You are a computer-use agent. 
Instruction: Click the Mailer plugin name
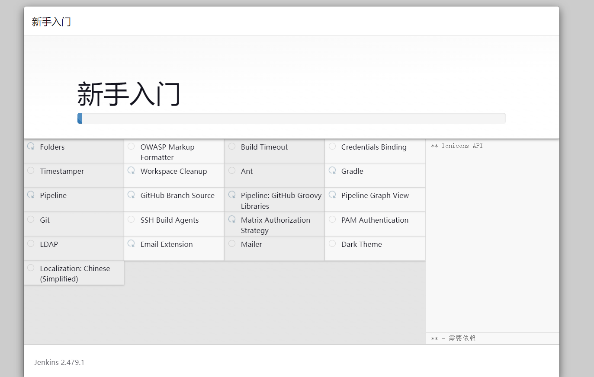[251, 244]
